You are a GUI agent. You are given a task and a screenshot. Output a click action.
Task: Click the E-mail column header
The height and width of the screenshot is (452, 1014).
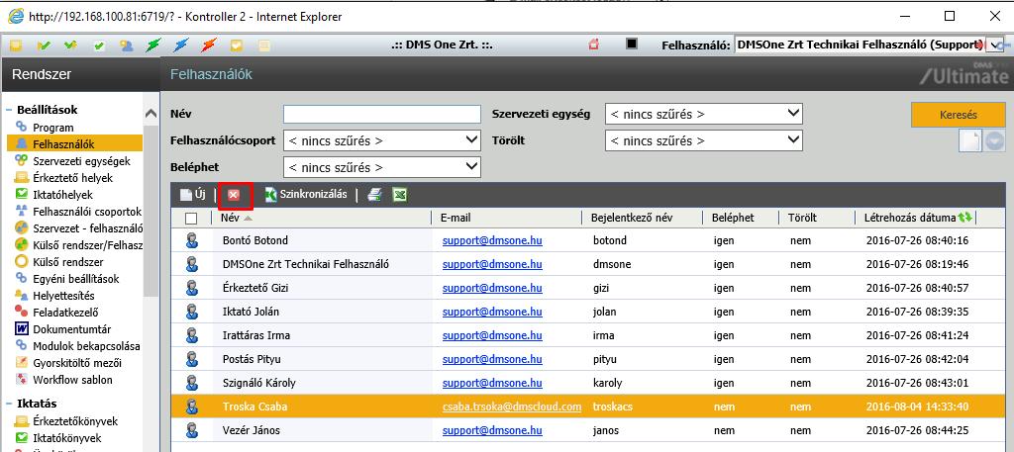pyautogui.click(x=456, y=218)
